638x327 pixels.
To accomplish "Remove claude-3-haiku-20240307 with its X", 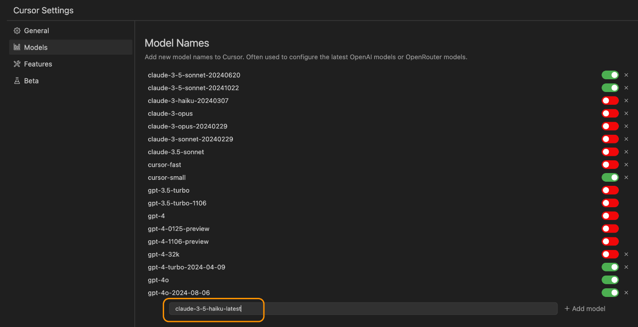I will [x=626, y=101].
